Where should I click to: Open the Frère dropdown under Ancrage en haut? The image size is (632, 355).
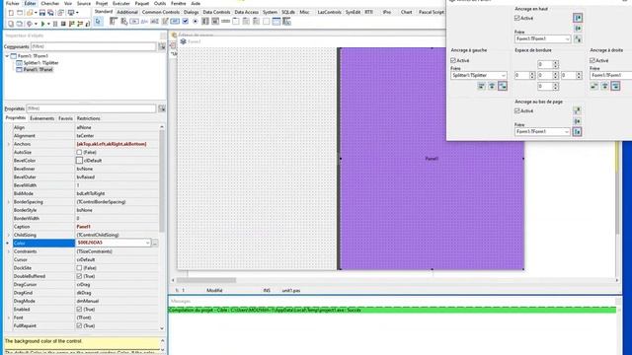point(567,39)
